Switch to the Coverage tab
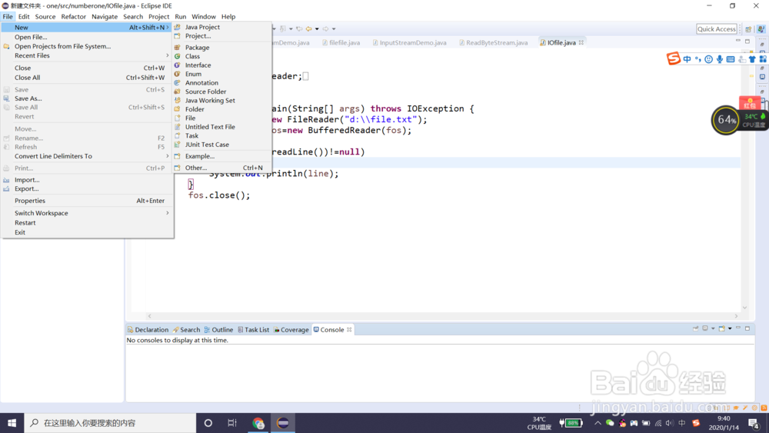This screenshot has height=433, width=769. click(291, 330)
